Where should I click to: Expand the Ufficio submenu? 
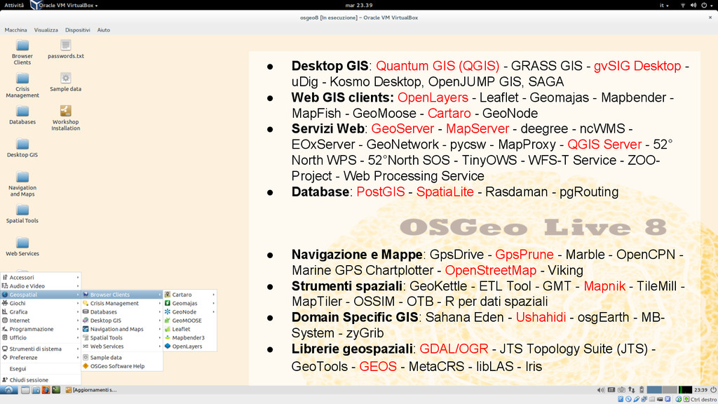[x=41, y=337]
